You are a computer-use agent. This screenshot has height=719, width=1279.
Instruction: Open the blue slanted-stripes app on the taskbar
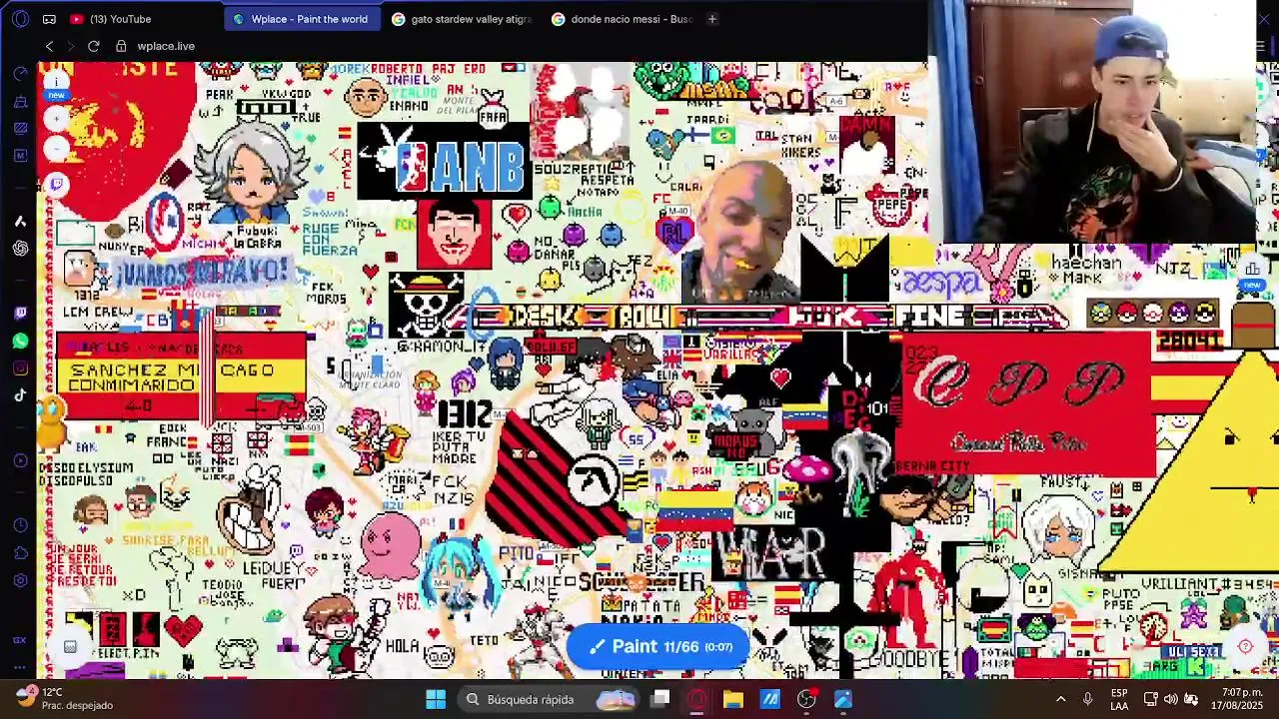pyautogui.click(x=770, y=699)
